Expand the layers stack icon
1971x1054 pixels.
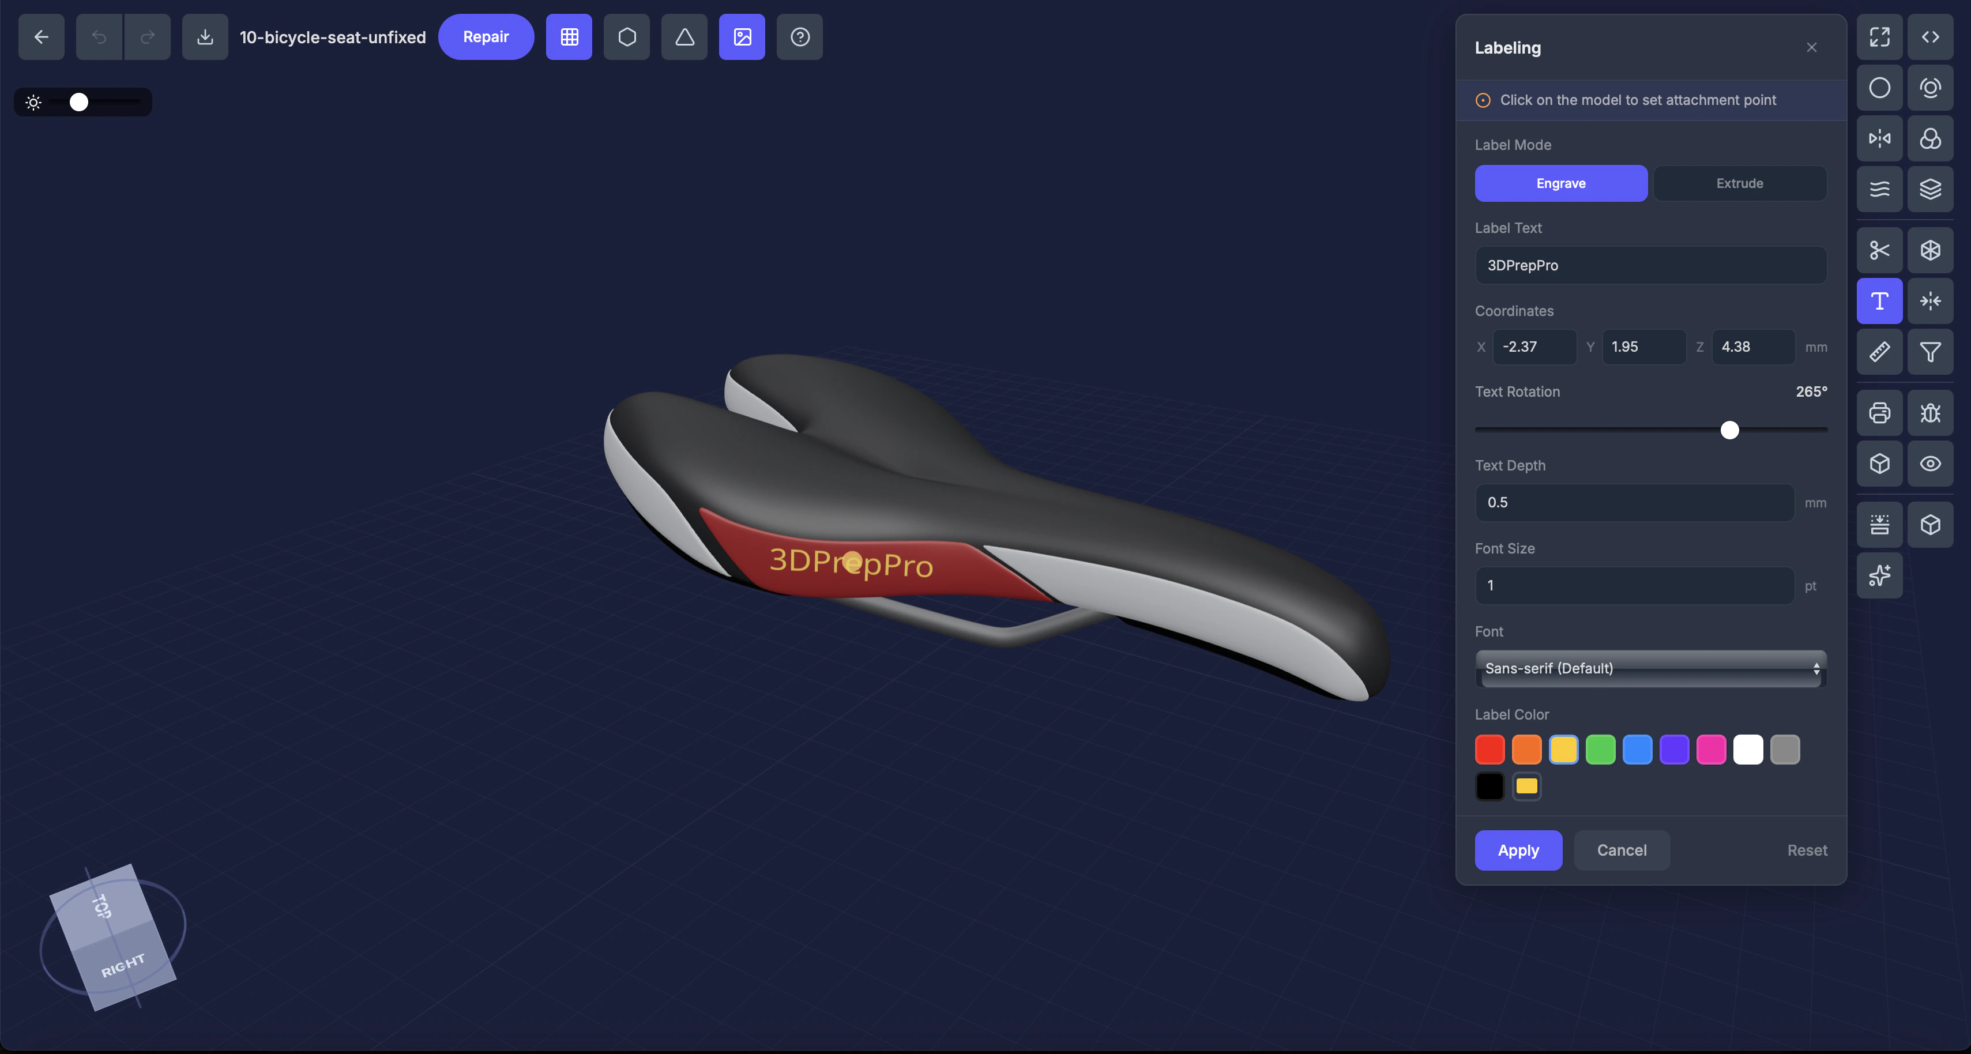[1931, 189]
